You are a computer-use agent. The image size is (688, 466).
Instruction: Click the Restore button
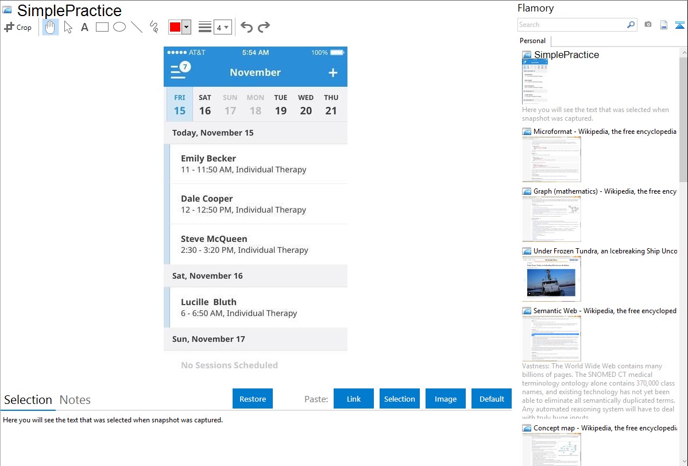tap(253, 399)
